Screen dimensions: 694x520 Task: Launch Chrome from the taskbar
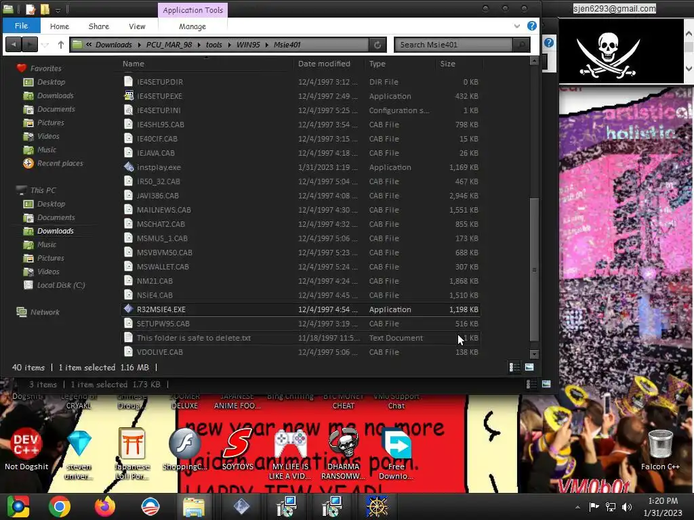click(60, 506)
